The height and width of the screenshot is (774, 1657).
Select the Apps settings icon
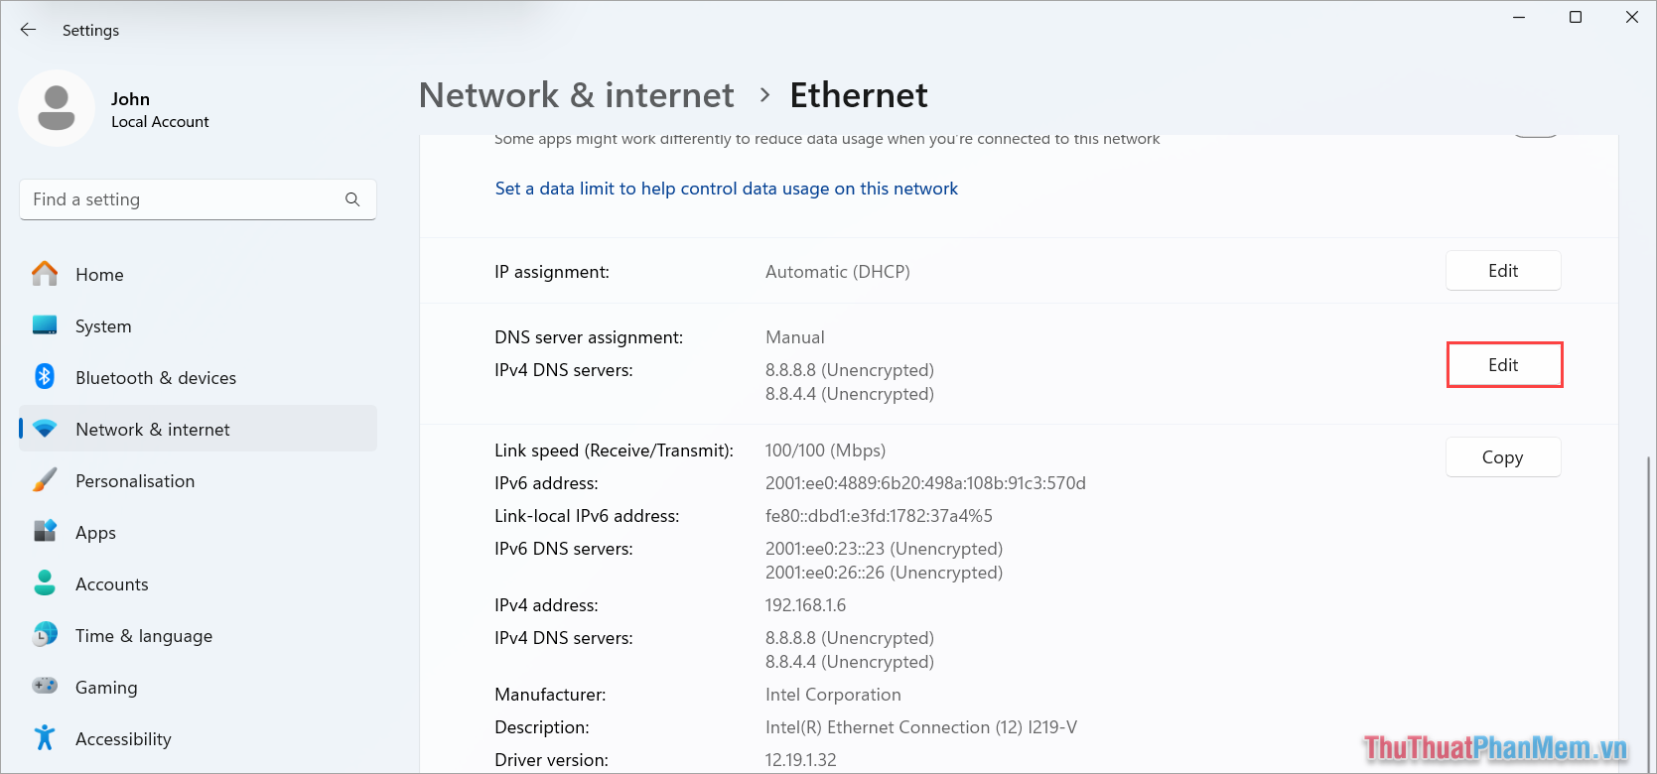point(45,532)
